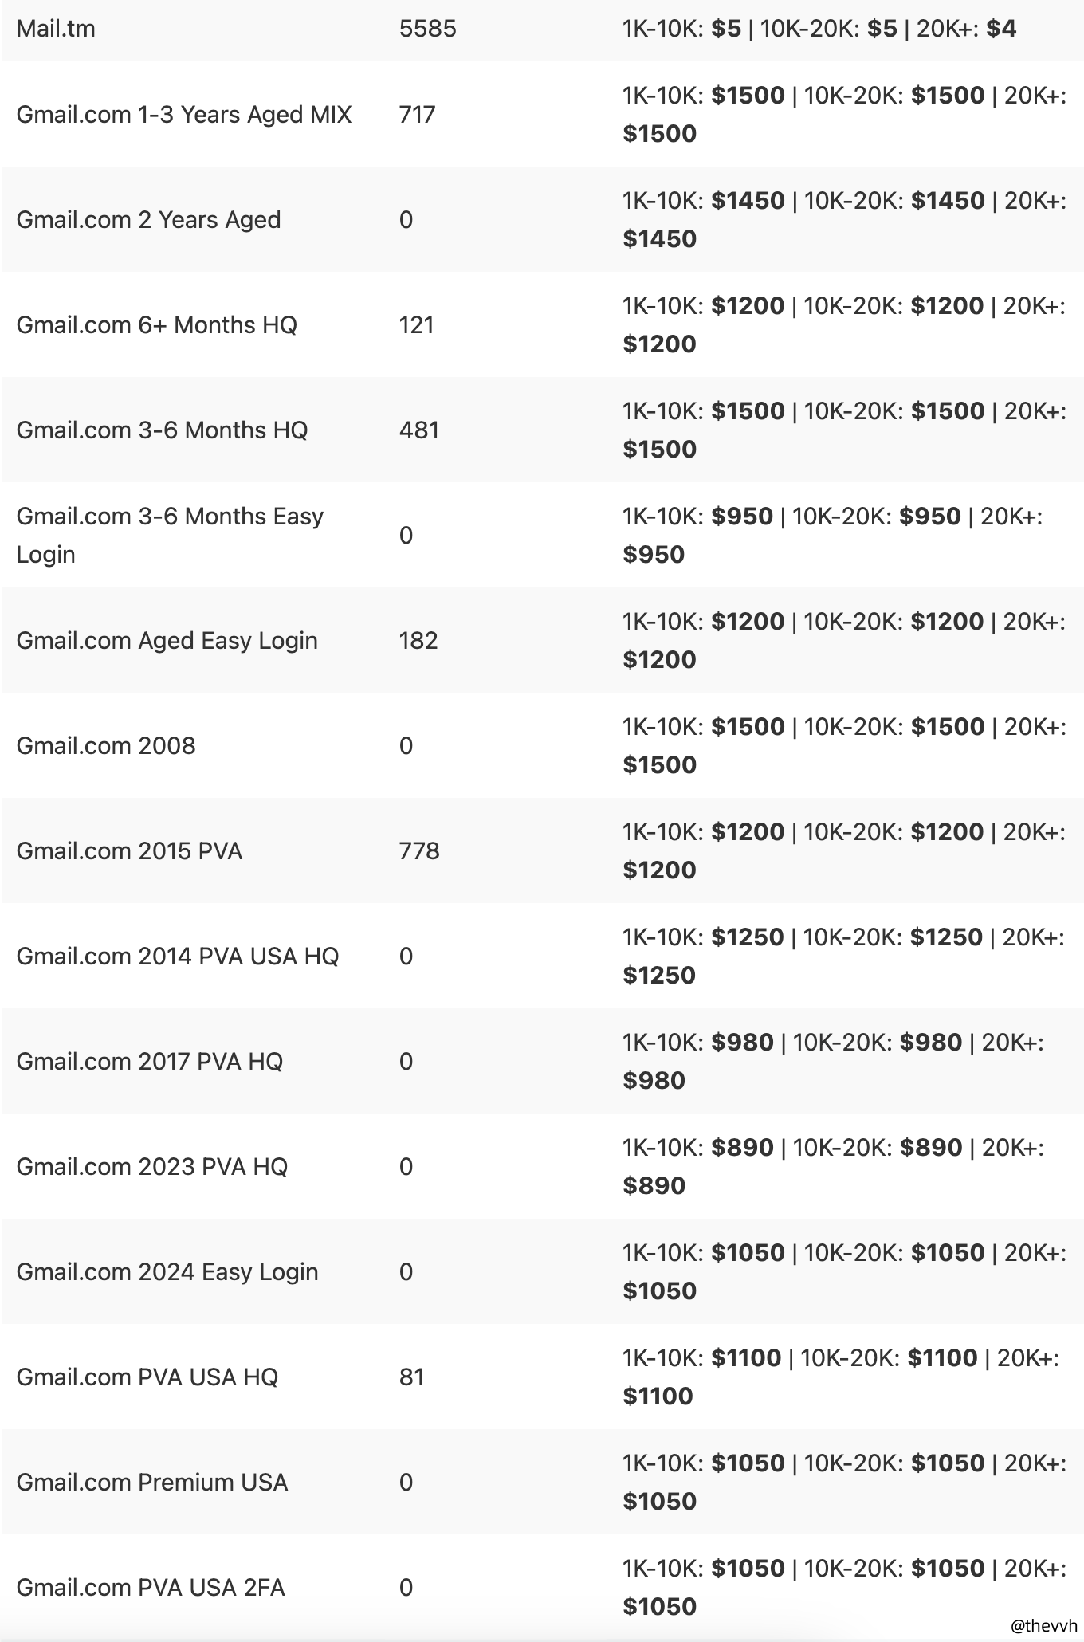The width and height of the screenshot is (1084, 1642).
Task: Choose the Gmail.com PVA USA 2FA product
Action: click(150, 1588)
